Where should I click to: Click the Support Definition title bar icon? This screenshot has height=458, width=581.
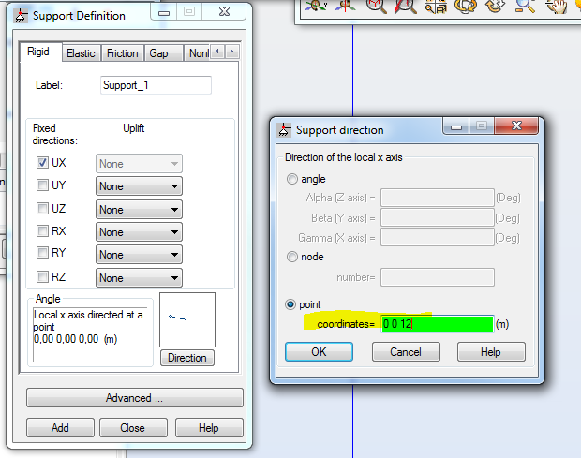click(x=21, y=16)
